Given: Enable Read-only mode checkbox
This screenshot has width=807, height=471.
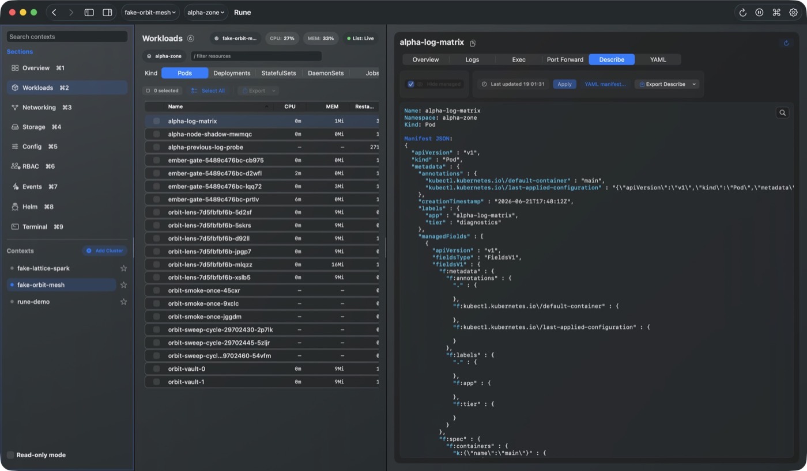Looking at the screenshot, I should tap(10, 455).
